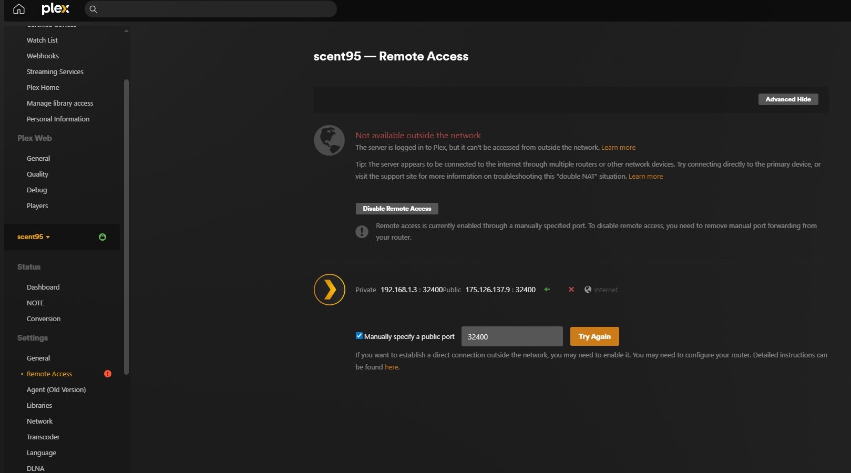
Task: Click the 'scent95 — Remote Access' heading
Action: (x=391, y=56)
